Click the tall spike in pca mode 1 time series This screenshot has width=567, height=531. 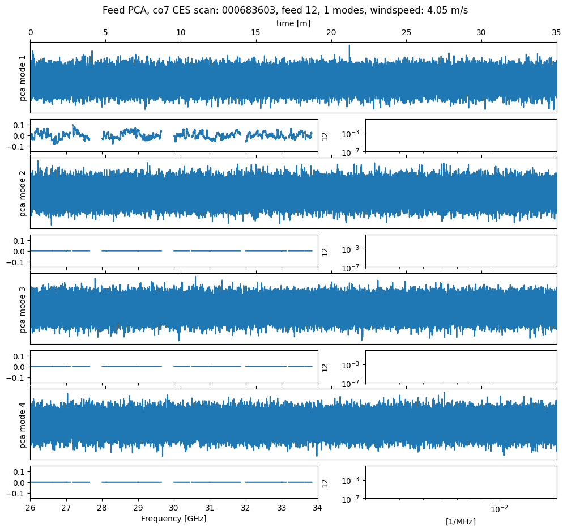(x=349, y=51)
